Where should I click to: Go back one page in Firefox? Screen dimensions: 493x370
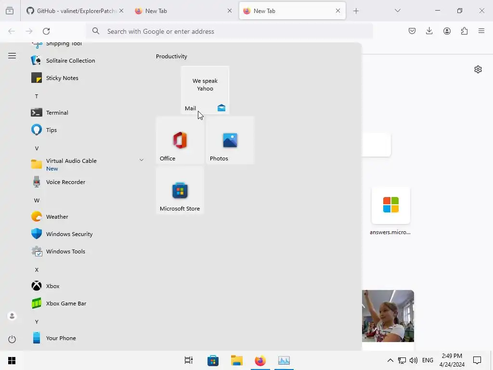[12, 31]
